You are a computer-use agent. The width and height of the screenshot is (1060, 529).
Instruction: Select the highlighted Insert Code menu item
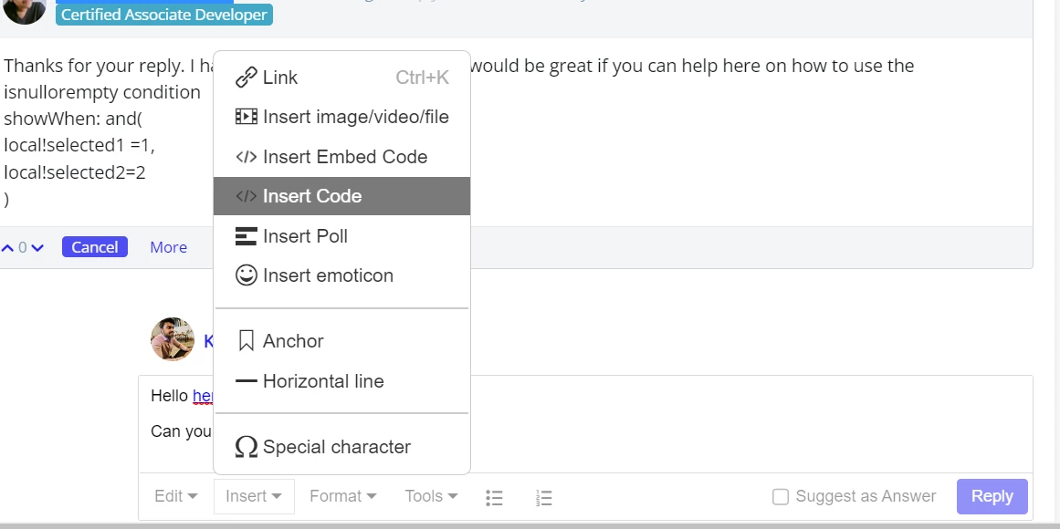[x=341, y=196]
